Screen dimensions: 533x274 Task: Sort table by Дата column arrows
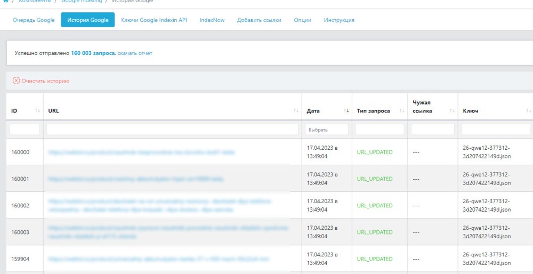(x=346, y=111)
